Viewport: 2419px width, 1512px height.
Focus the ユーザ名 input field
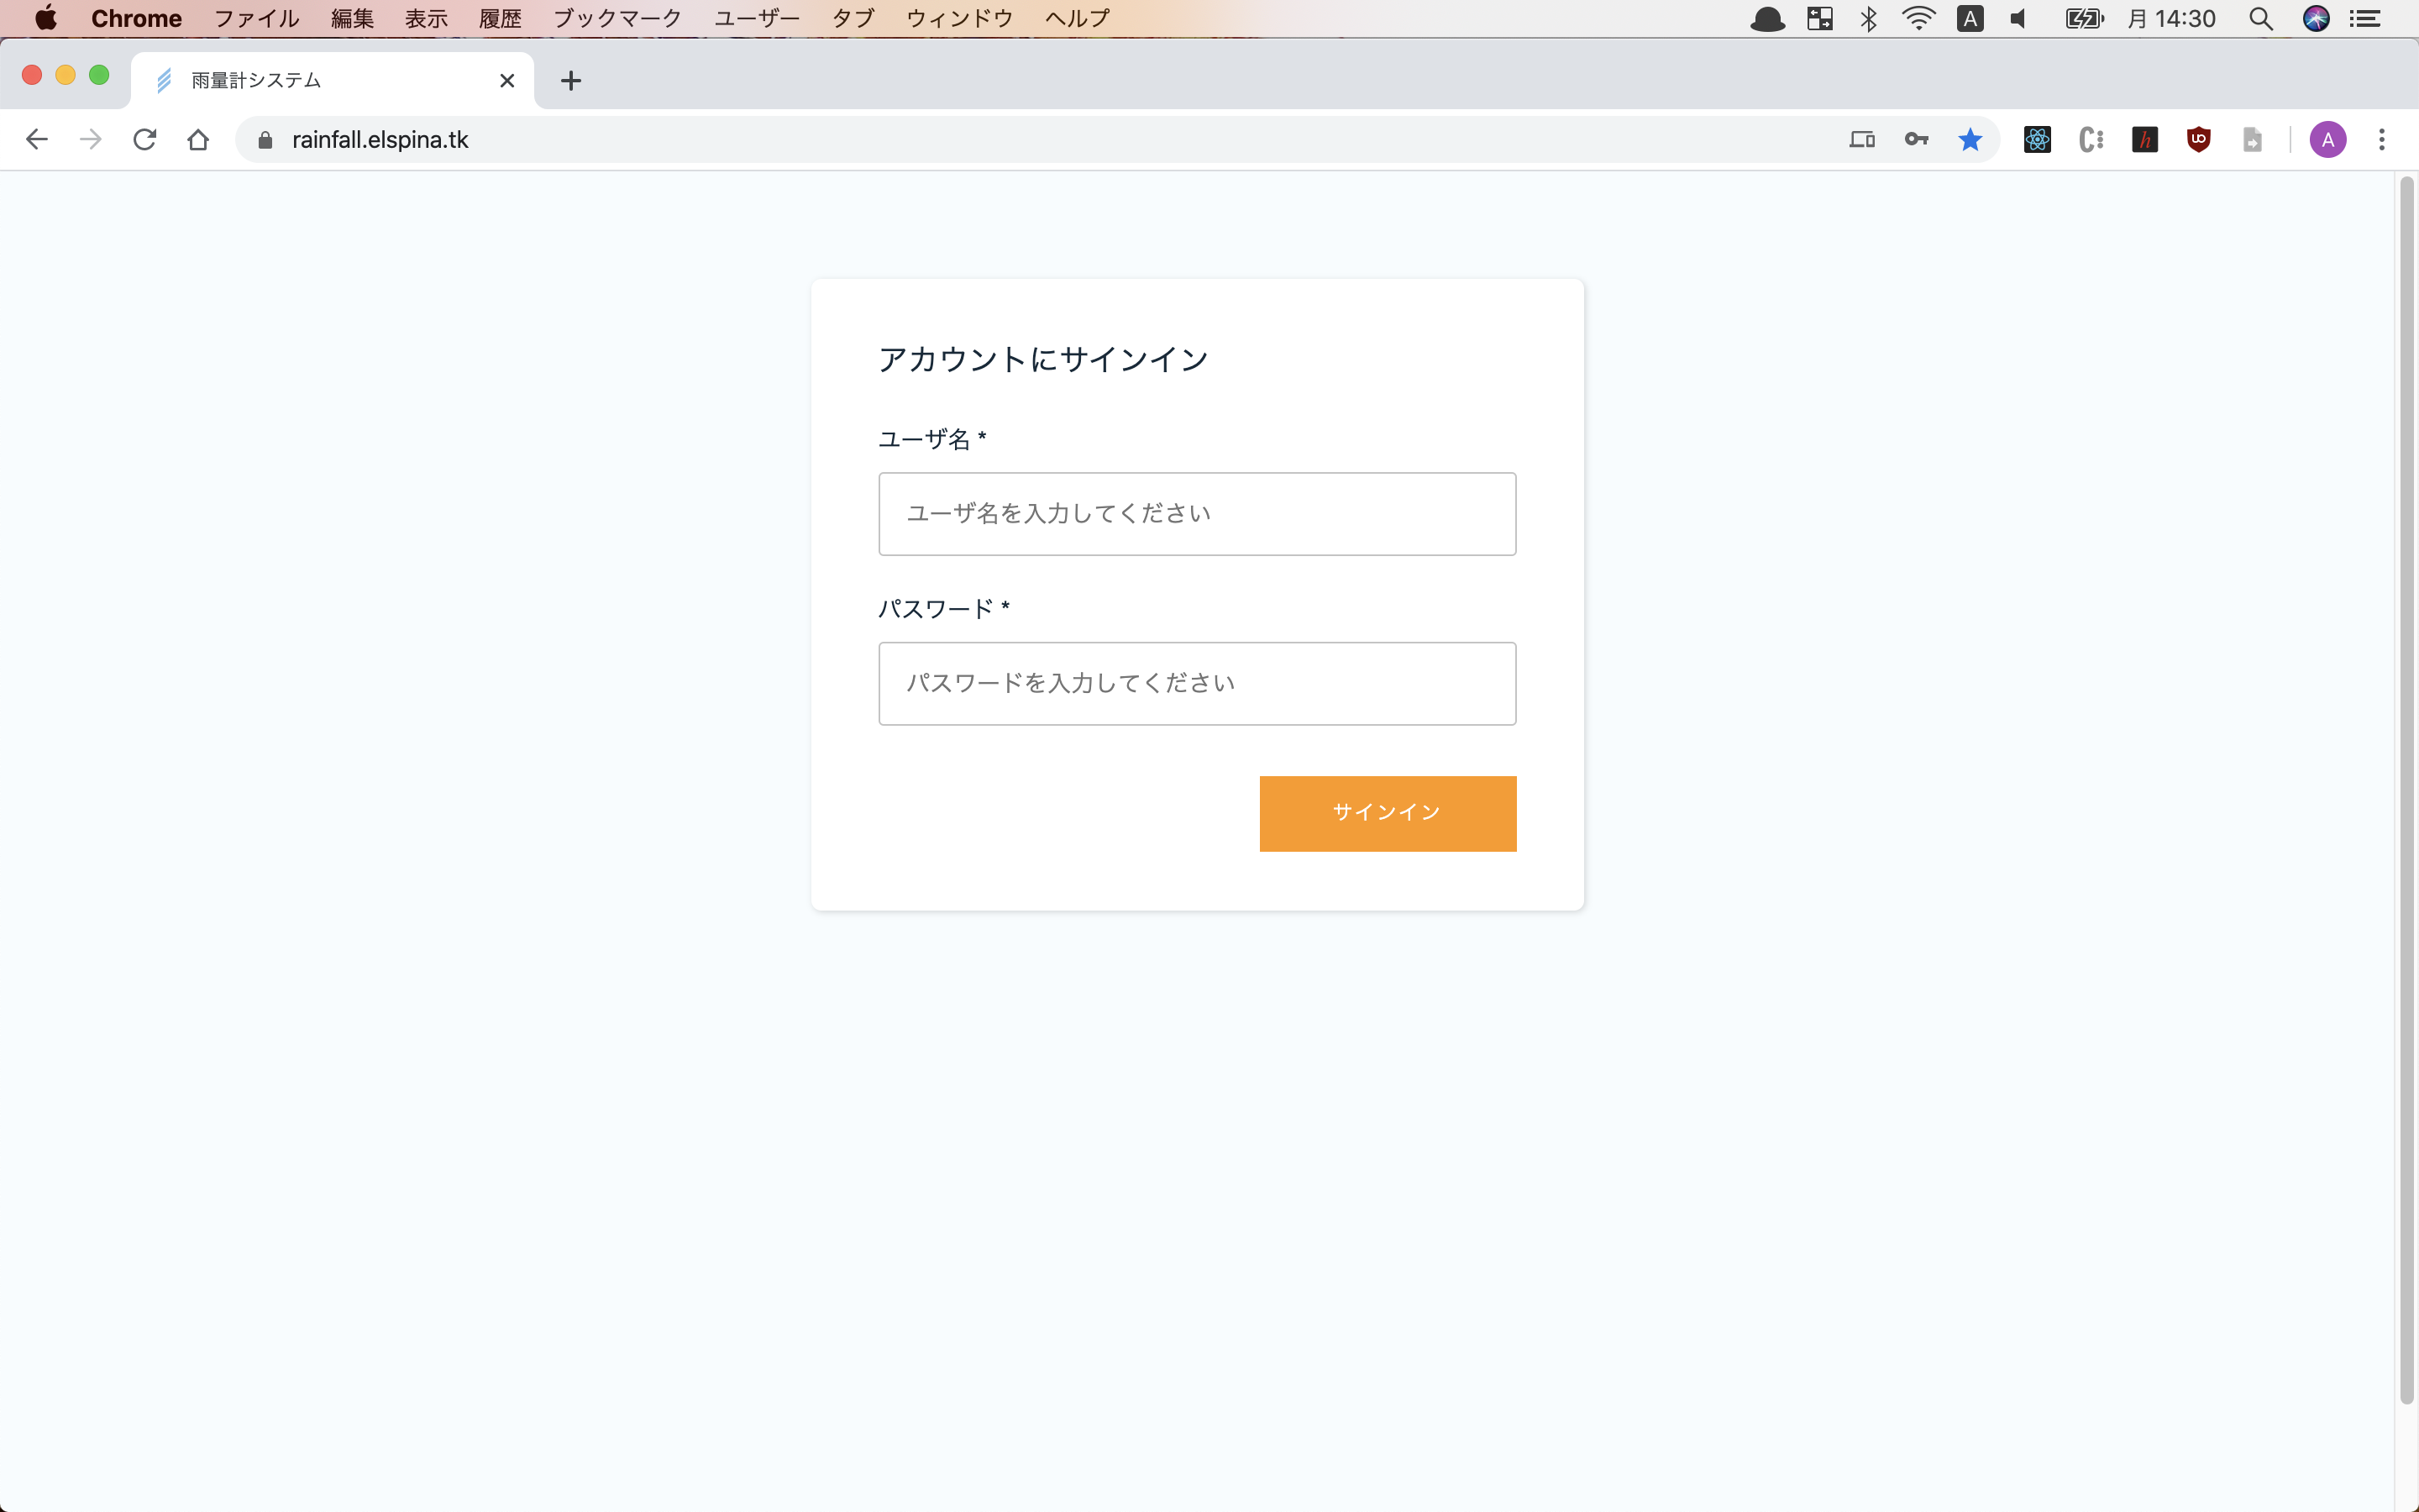[1197, 513]
